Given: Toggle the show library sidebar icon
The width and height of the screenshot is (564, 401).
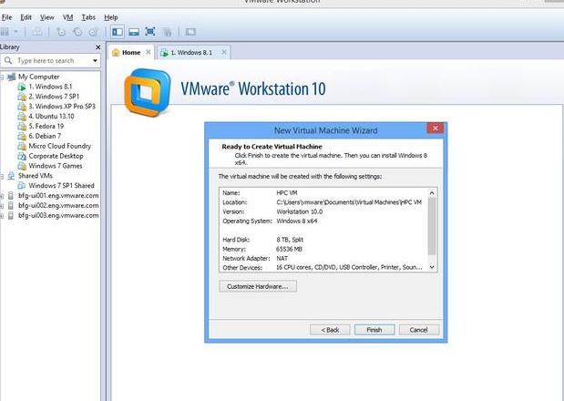Looking at the screenshot, I should (x=118, y=32).
